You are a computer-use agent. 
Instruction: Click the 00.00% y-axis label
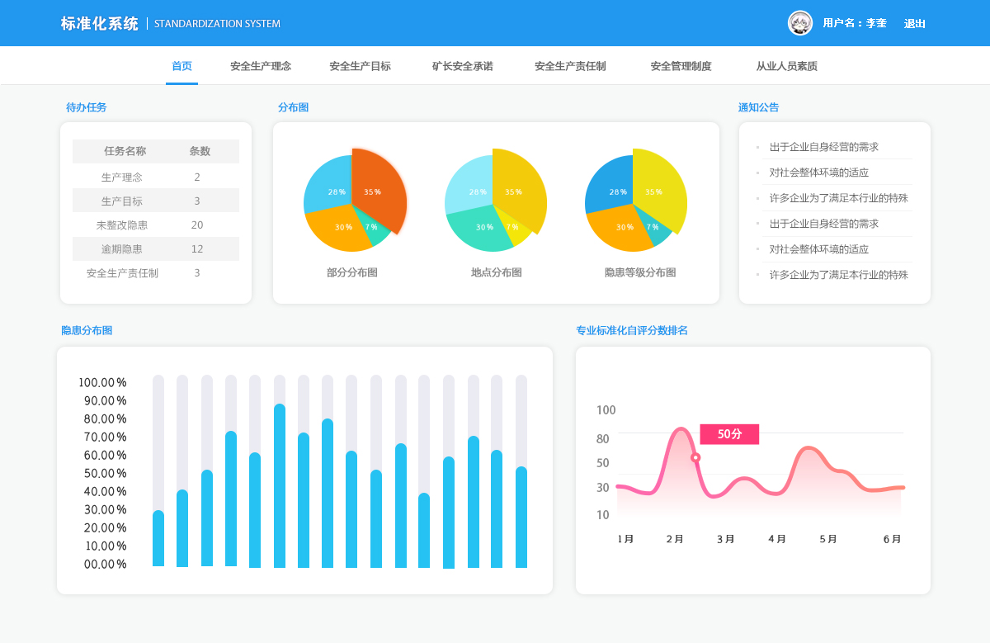coord(106,564)
